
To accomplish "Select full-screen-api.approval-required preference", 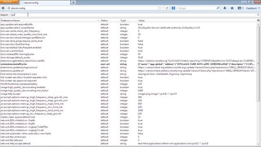I will [128, 81].
